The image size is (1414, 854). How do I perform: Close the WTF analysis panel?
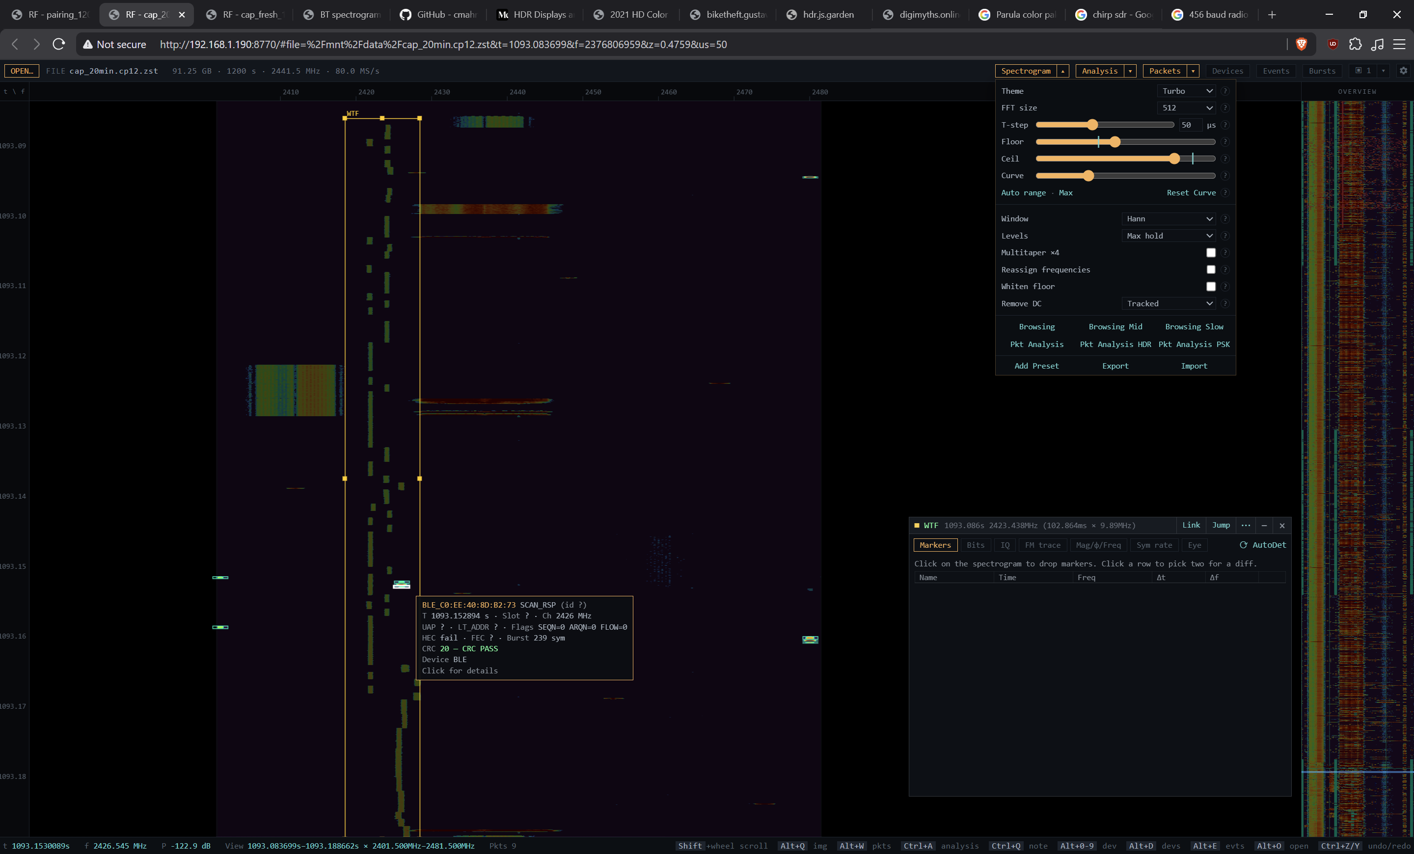(1282, 525)
